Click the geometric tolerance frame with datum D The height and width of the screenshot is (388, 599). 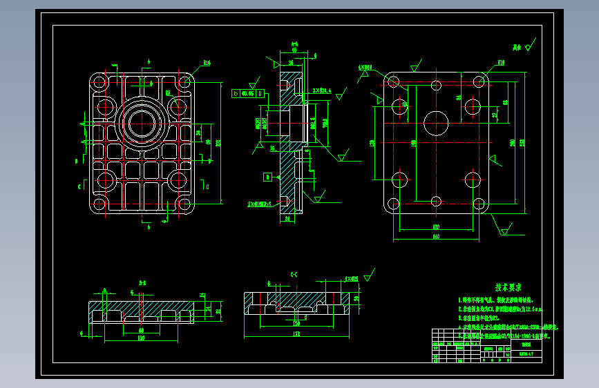pyautogui.click(x=248, y=94)
